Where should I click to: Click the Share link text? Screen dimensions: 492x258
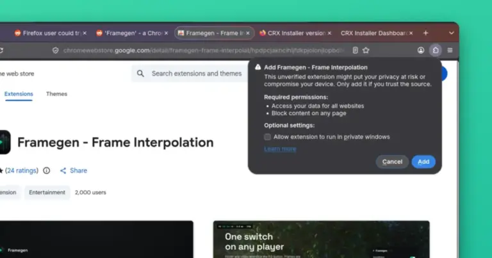click(x=78, y=170)
